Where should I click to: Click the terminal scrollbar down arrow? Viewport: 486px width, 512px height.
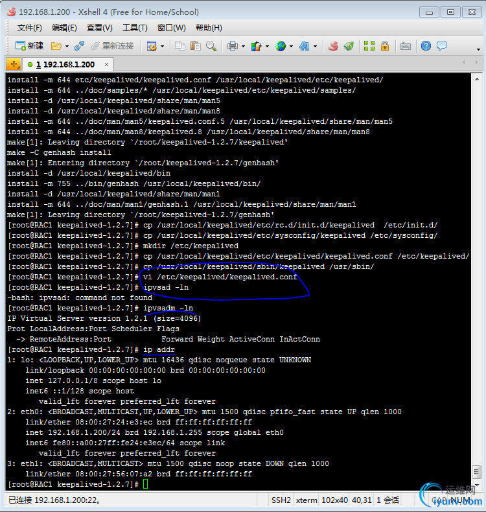point(477,485)
